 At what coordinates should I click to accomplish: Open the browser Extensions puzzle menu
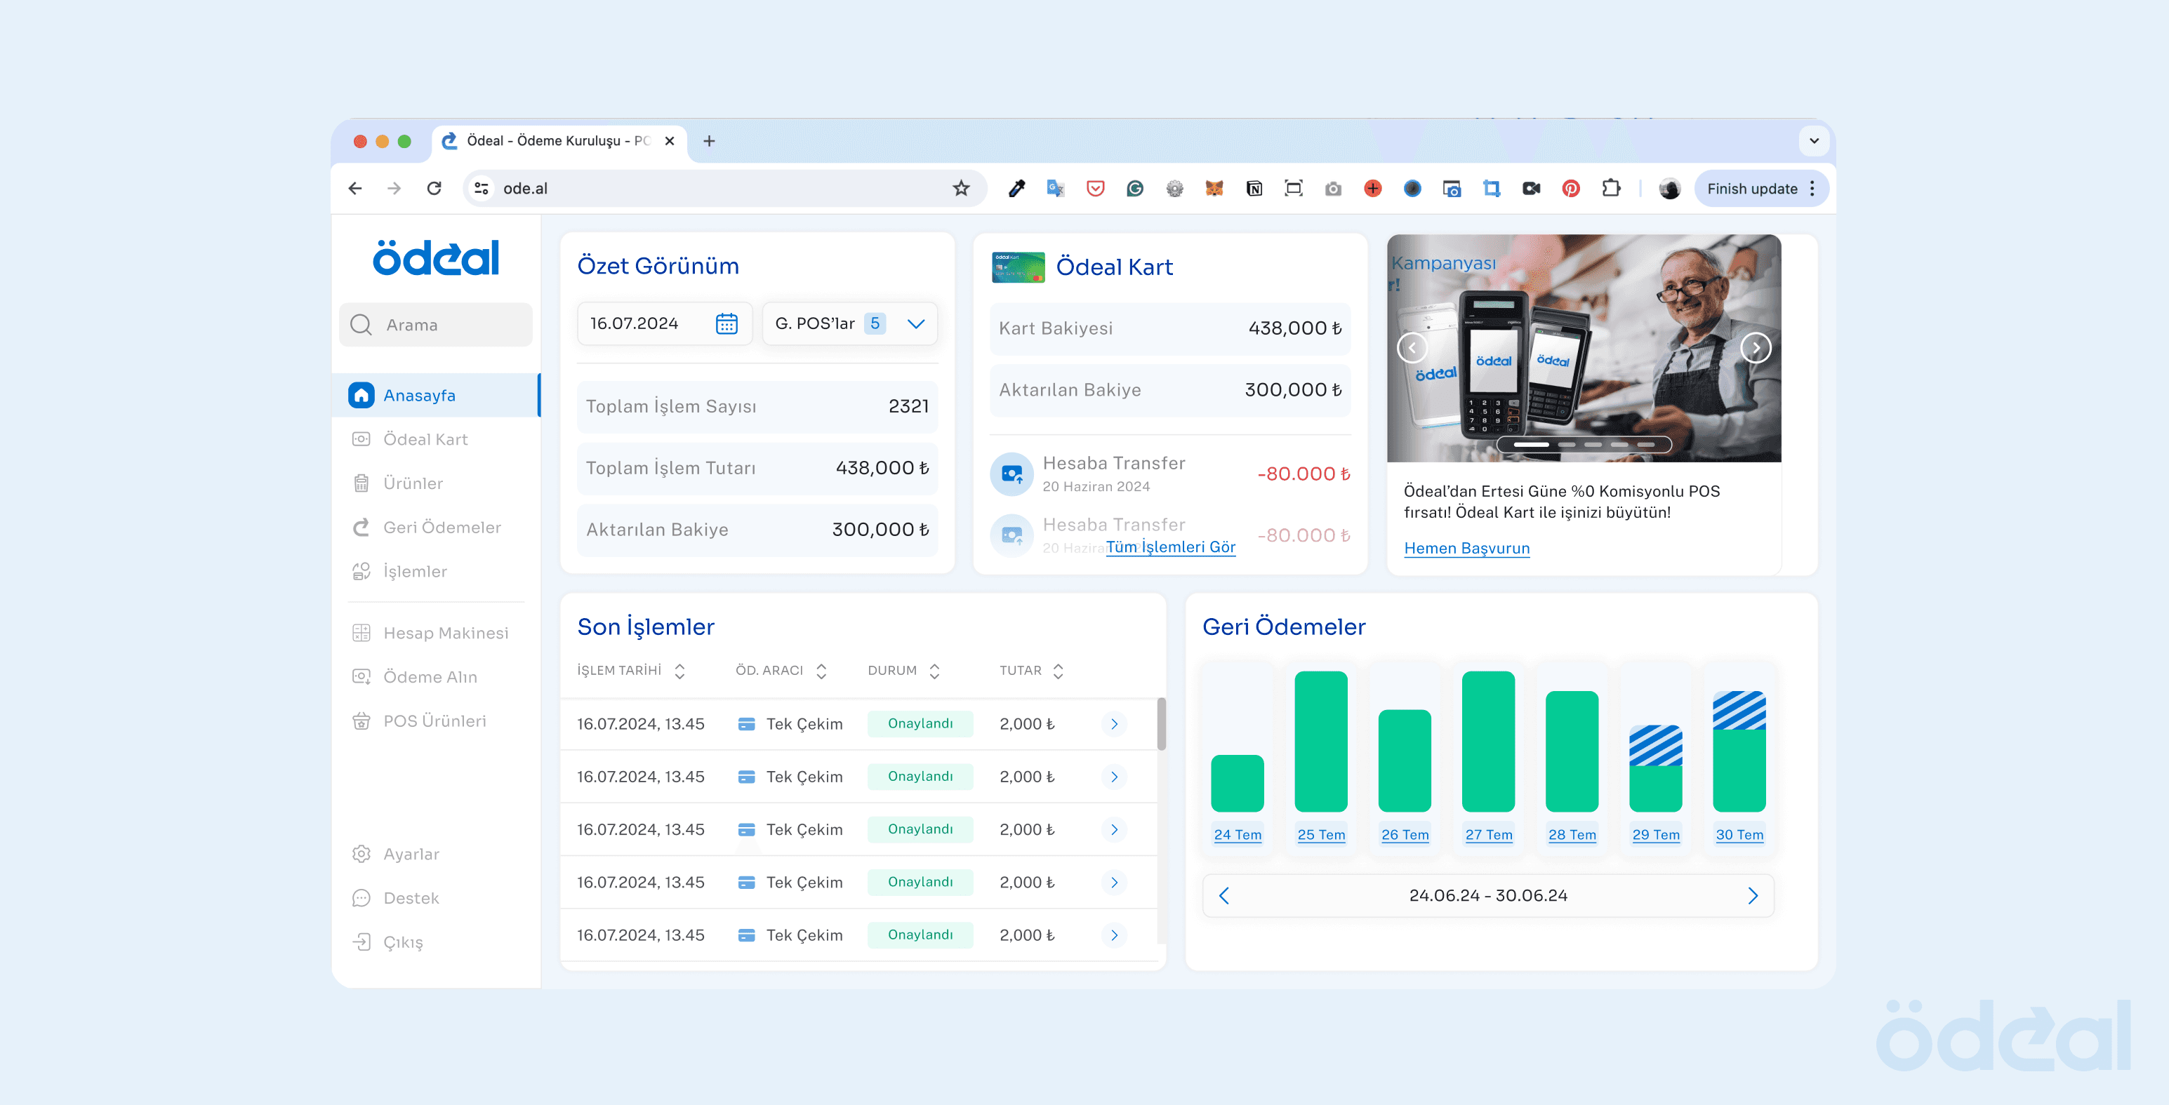tap(1611, 189)
